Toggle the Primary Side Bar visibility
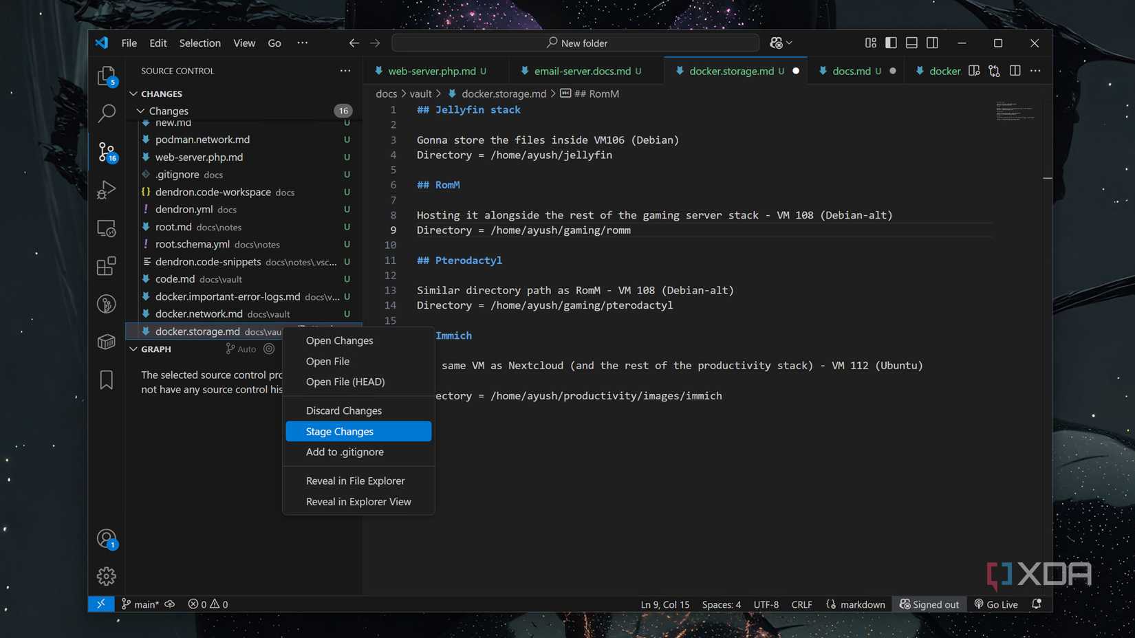Viewport: 1135px width, 638px height. point(891,42)
